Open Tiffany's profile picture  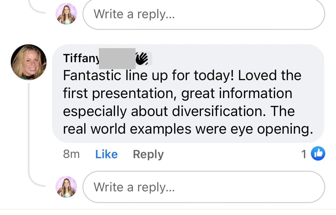point(28,62)
